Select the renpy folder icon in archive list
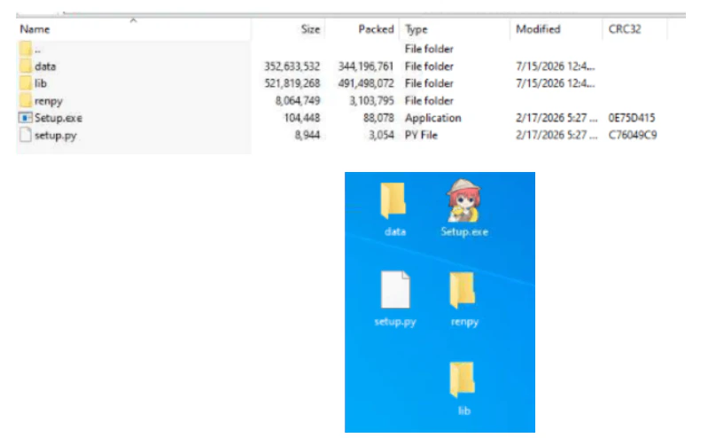Viewport: 724px width, 438px height. pyautogui.click(x=26, y=100)
